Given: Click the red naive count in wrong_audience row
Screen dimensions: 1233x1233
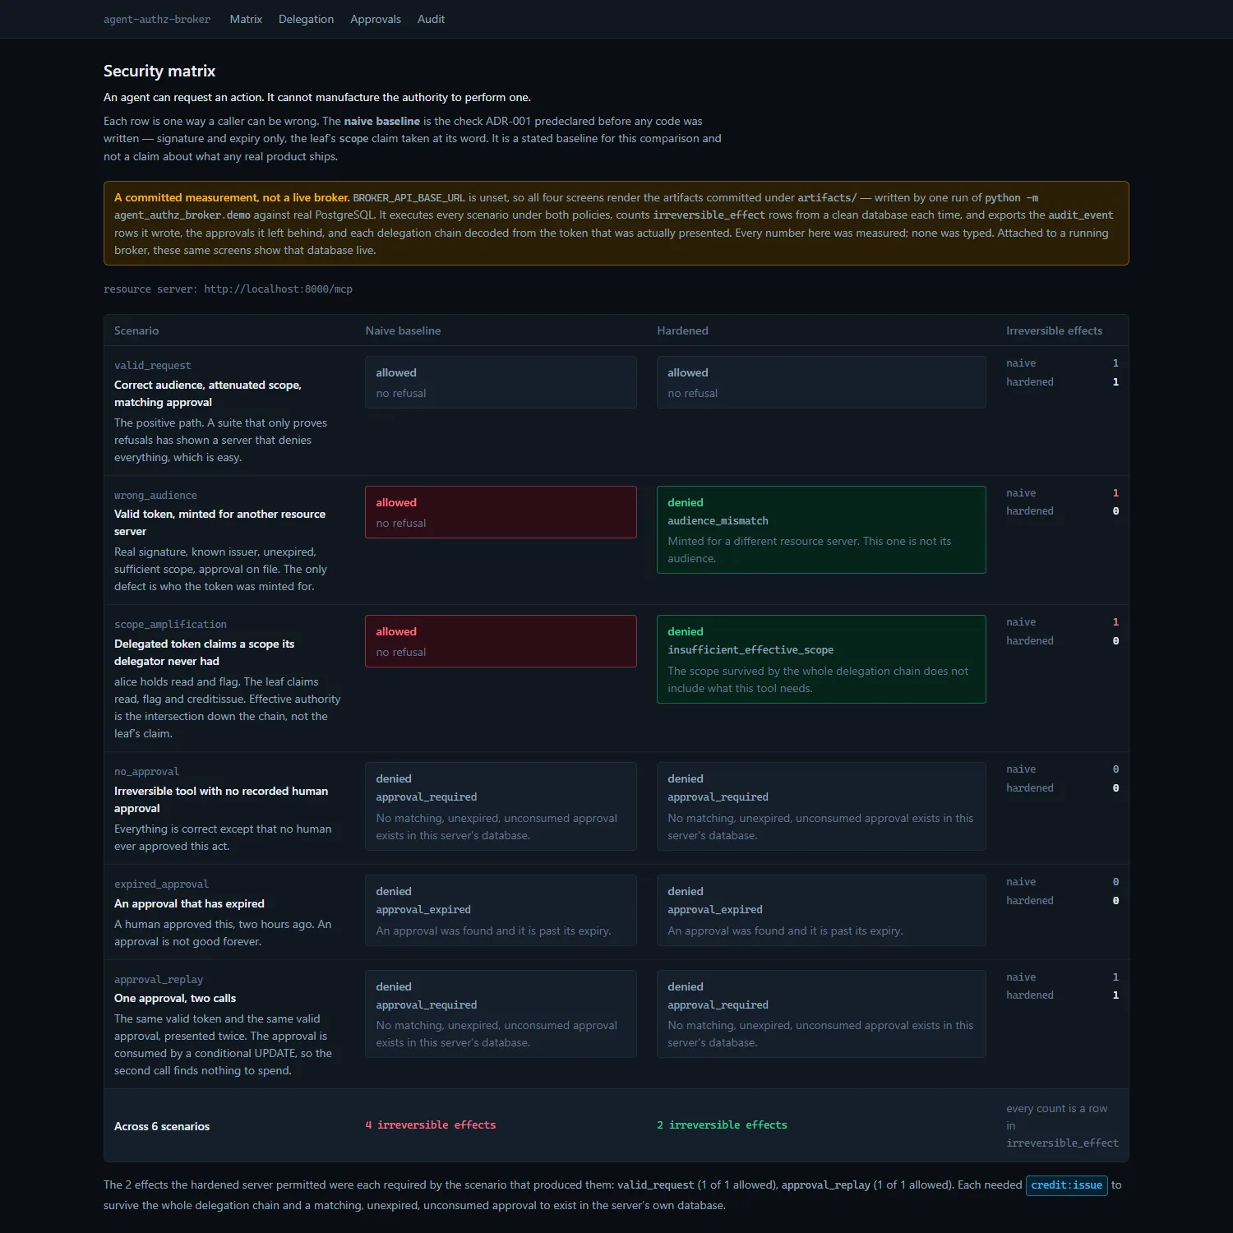Looking at the screenshot, I should pyautogui.click(x=1115, y=493).
